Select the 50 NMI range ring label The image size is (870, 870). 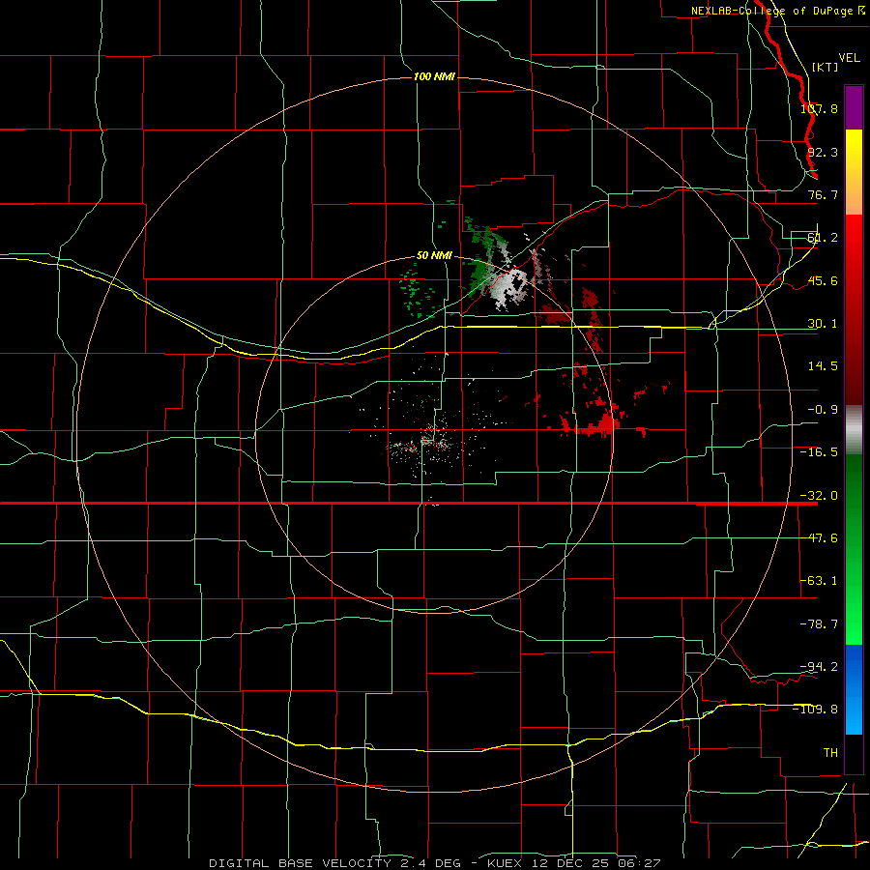pos(434,255)
